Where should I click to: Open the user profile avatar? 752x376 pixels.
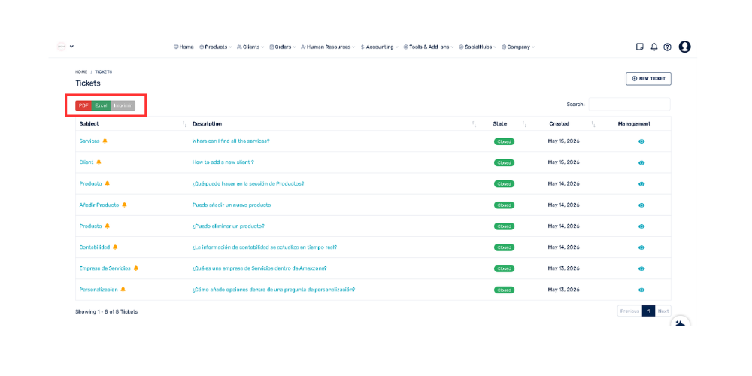click(x=684, y=47)
